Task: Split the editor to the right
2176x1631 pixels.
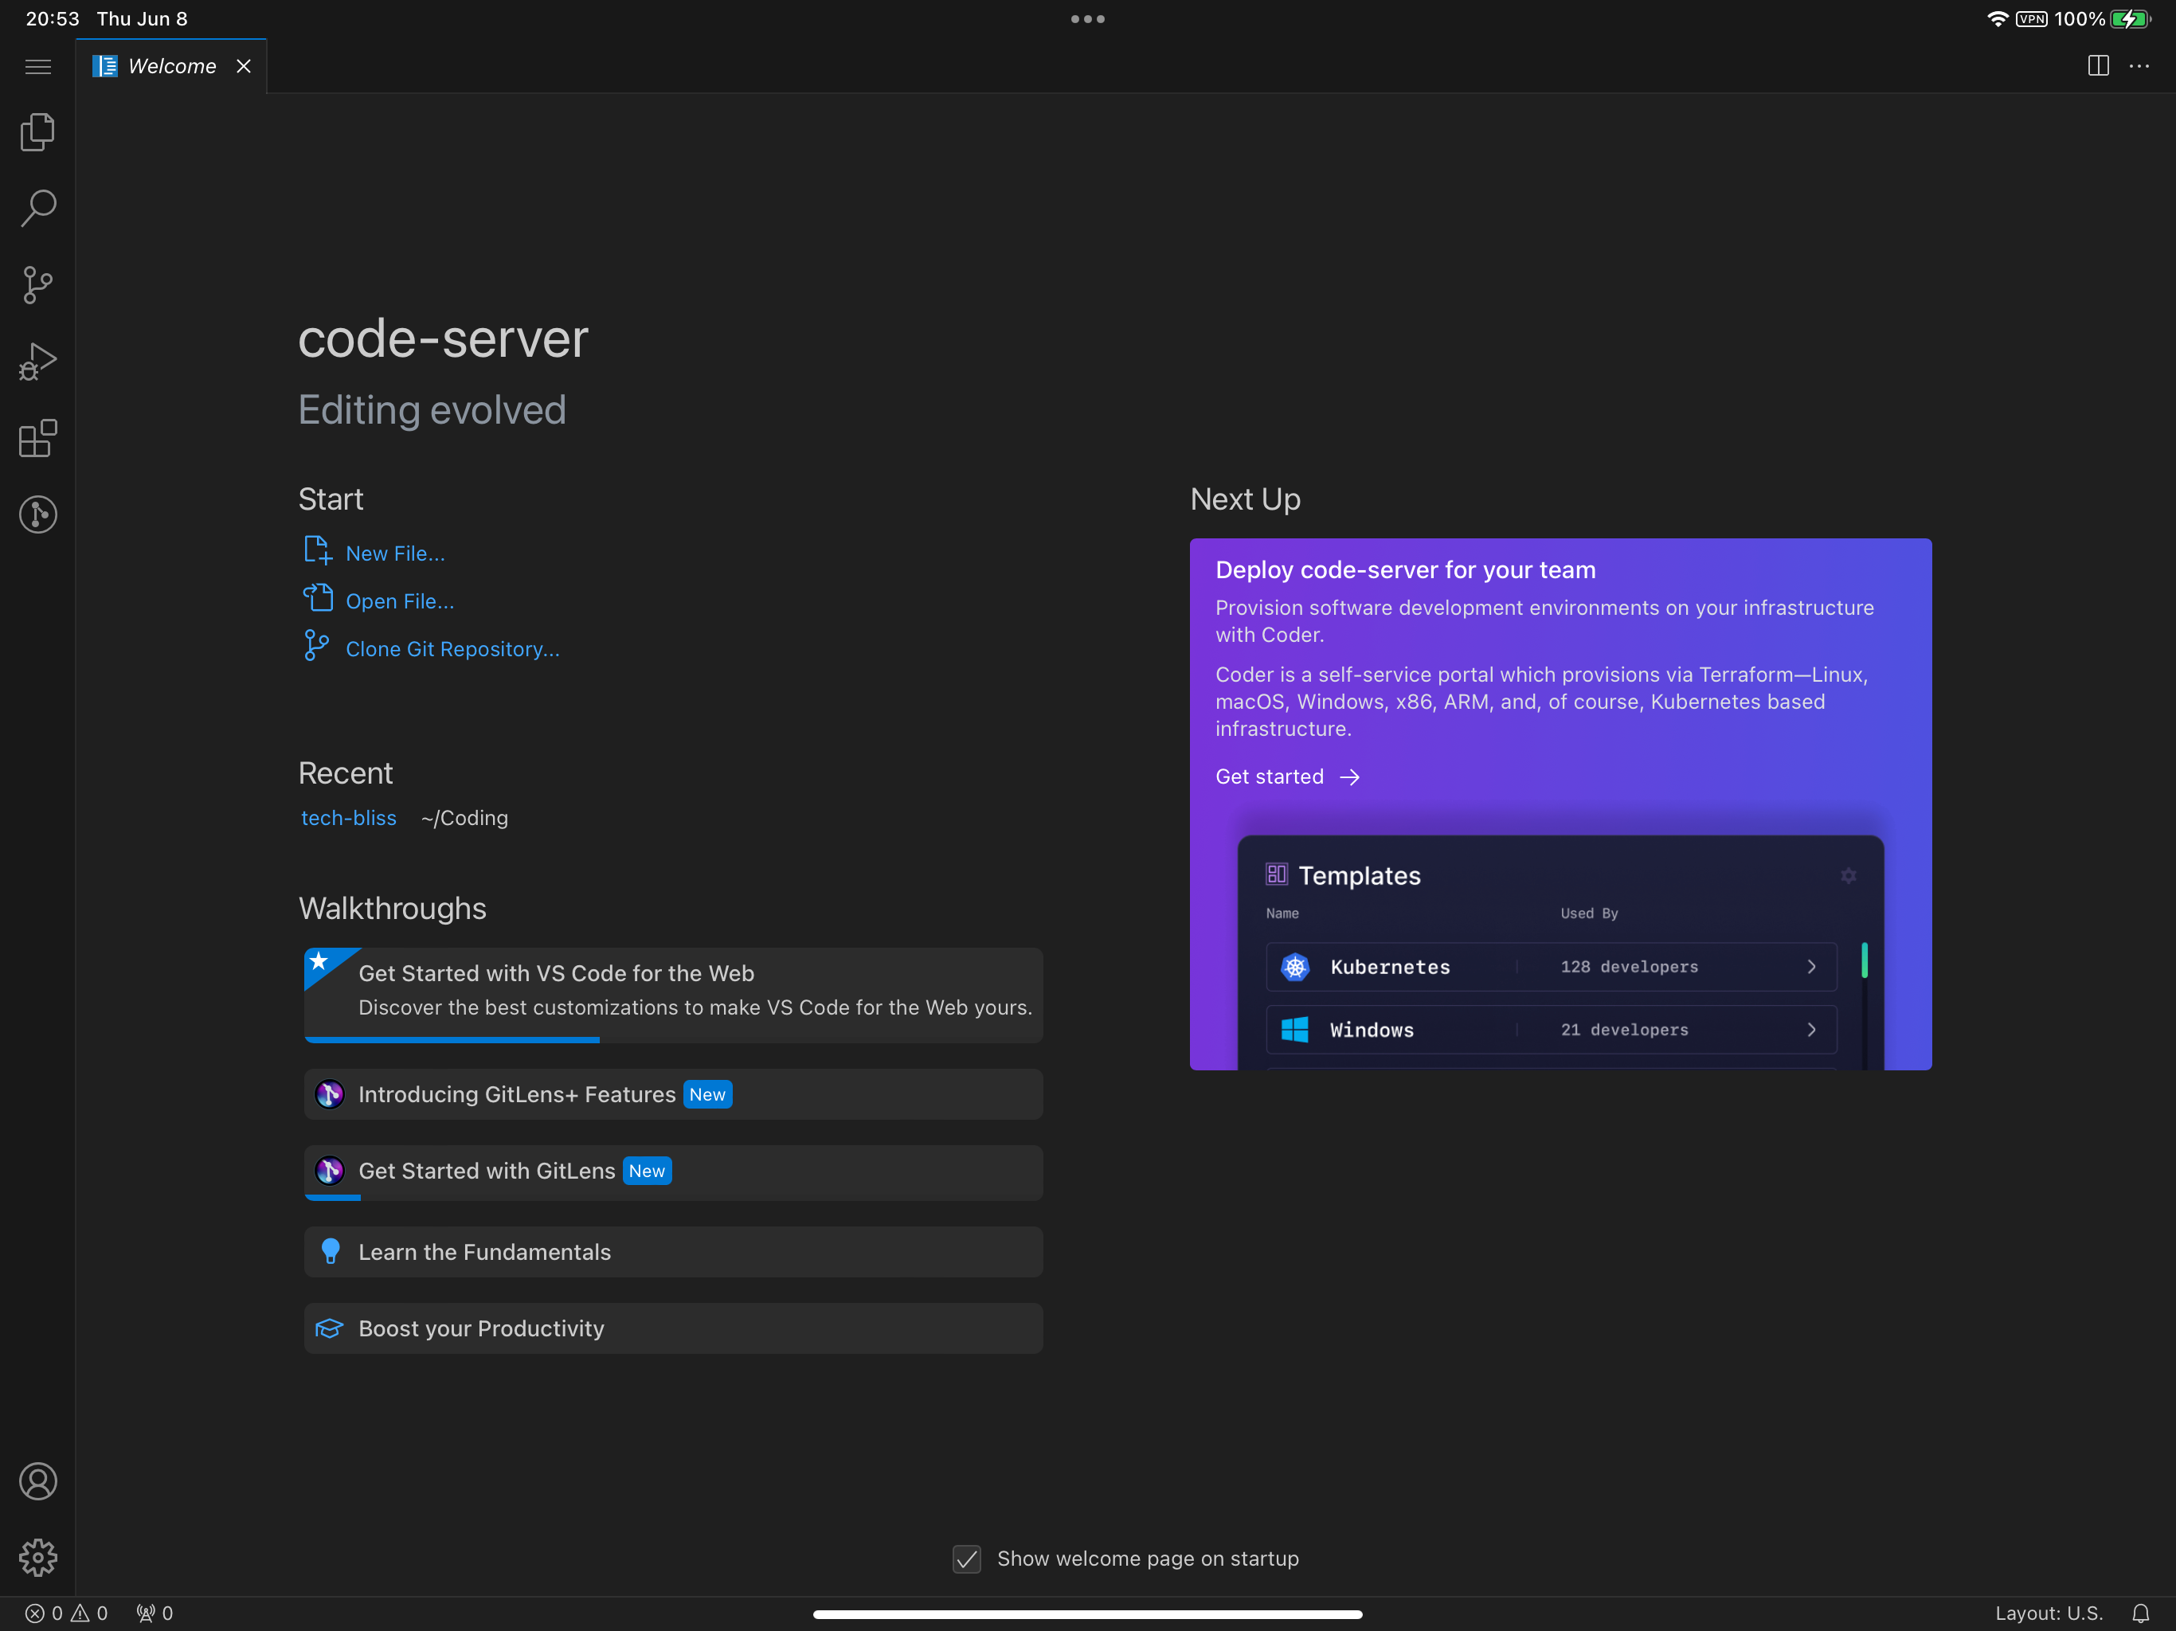Action: [x=2098, y=66]
